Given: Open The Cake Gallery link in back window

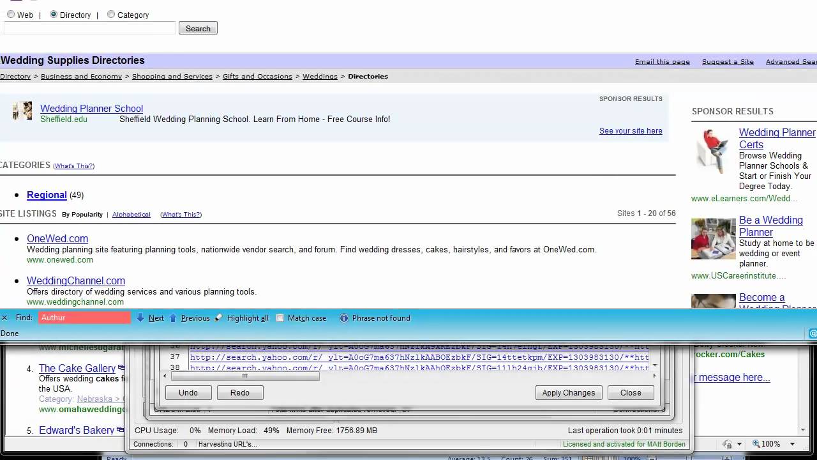Looking at the screenshot, I should (77, 368).
